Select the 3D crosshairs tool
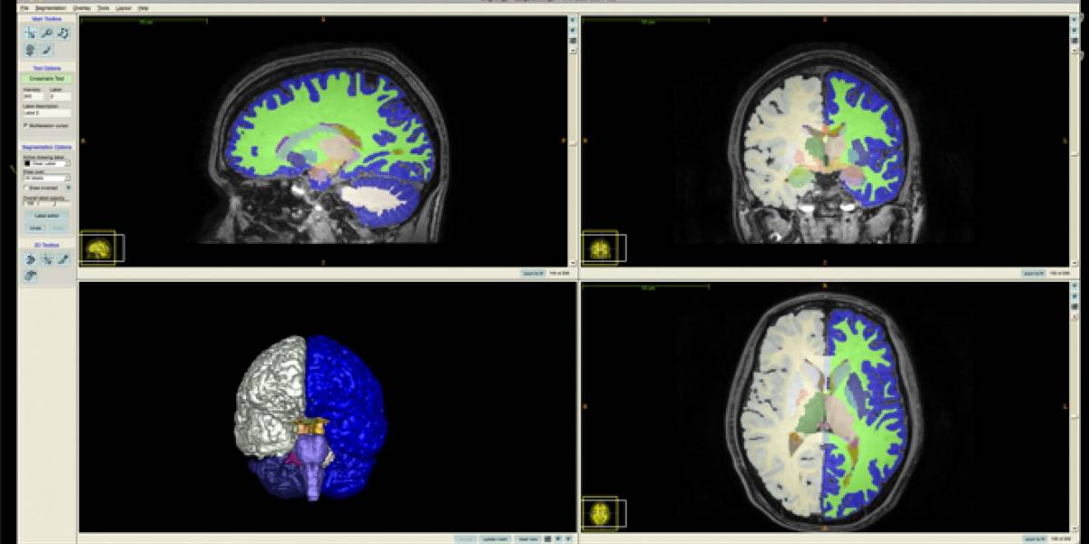Image resolution: width=1089 pixels, height=544 pixels. coord(46,259)
